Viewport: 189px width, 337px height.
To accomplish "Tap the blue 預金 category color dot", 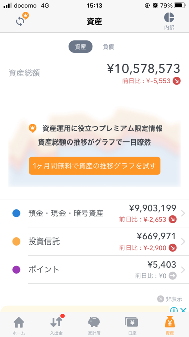I will 16,213.
